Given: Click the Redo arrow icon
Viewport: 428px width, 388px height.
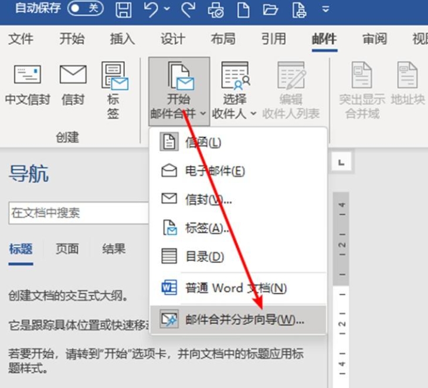Looking at the screenshot, I should [x=189, y=9].
